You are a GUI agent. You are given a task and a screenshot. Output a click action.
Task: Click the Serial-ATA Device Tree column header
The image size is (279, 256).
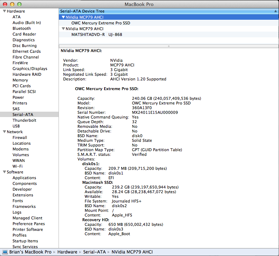(x=169, y=11)
